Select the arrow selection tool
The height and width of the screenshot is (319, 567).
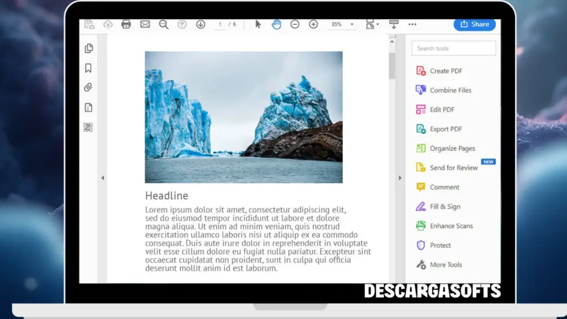tap(257, 24)
